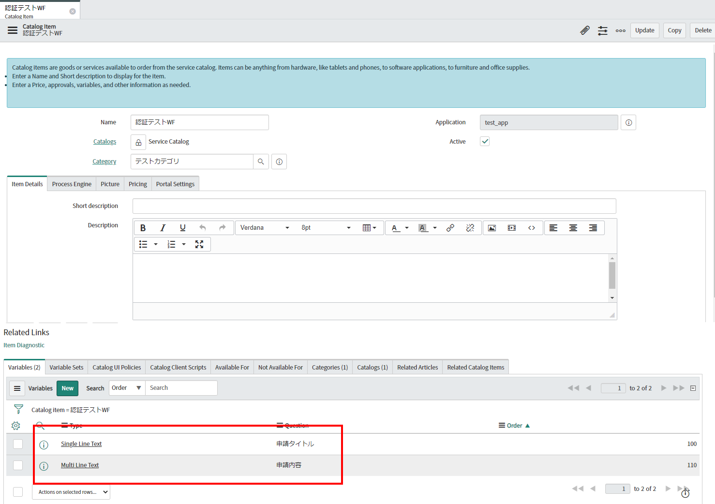The image size is (715, 504).
Task: Open personalize form settings icon
Action: [603, 30]
